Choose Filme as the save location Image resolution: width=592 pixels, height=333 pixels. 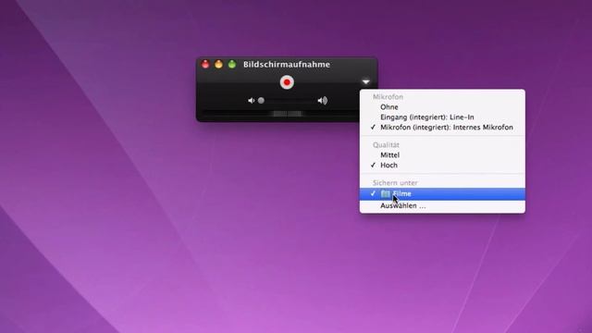442,193
